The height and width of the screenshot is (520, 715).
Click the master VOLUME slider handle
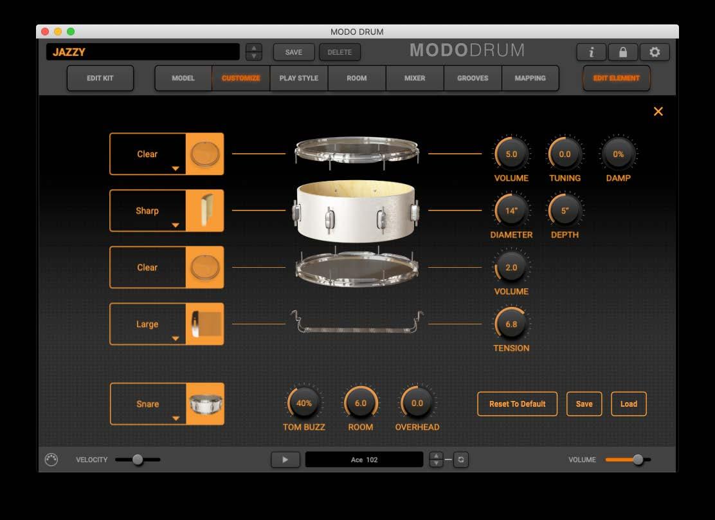tap(638, 460)
